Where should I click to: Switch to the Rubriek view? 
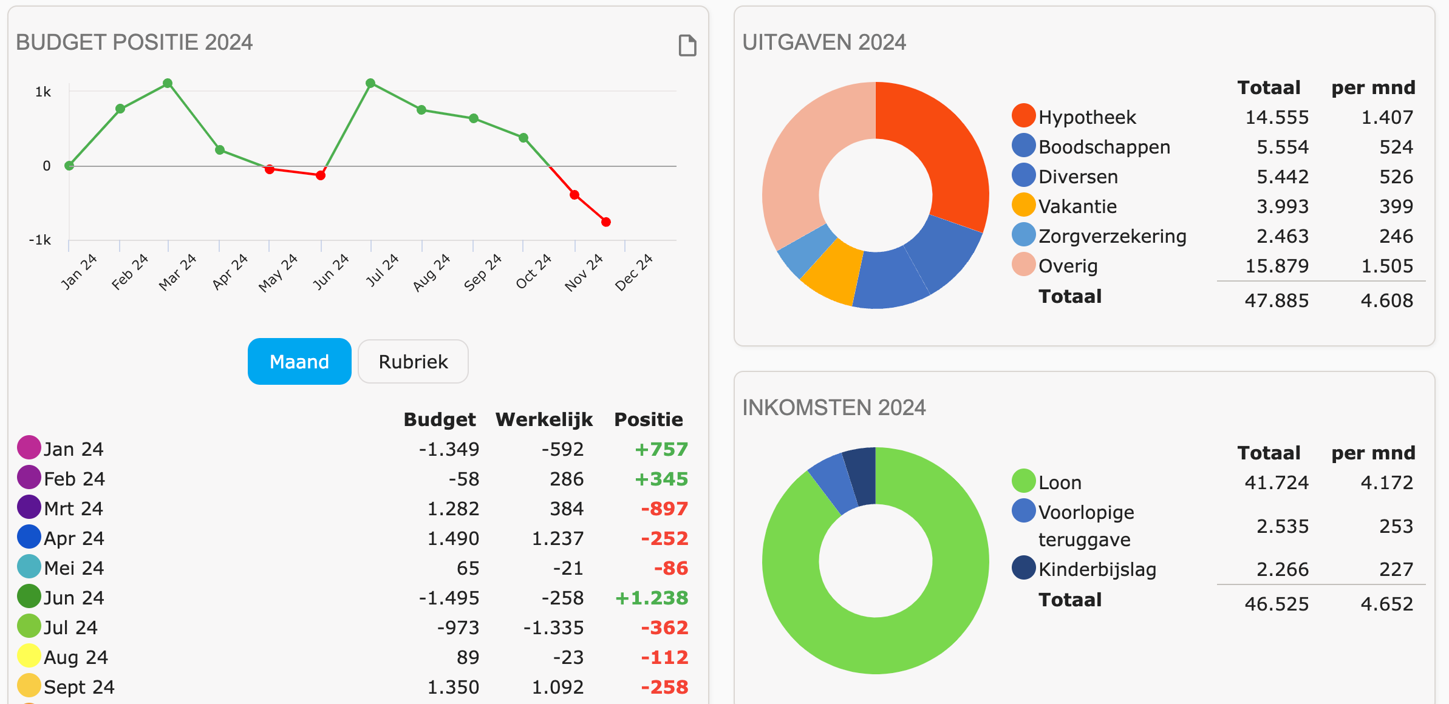tap(413, 362)
